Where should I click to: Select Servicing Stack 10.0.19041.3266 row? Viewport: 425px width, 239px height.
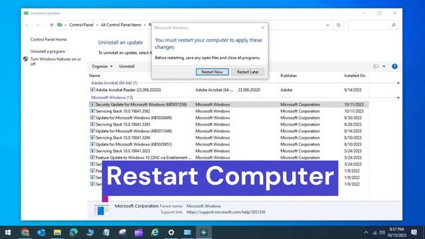(x=228, y=137)
